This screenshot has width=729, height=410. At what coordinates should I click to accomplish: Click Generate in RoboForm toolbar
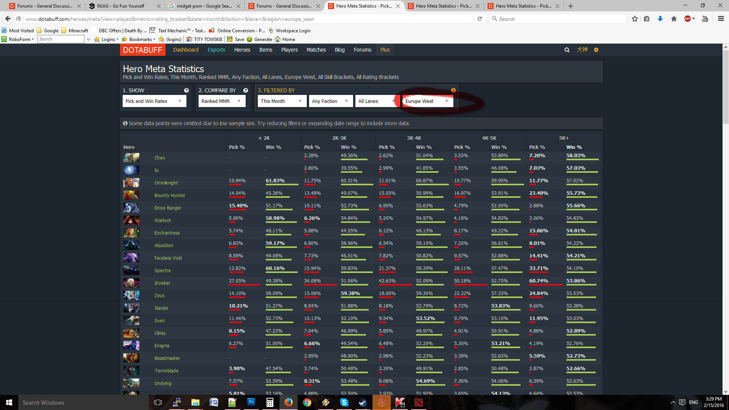coord(260,39)
